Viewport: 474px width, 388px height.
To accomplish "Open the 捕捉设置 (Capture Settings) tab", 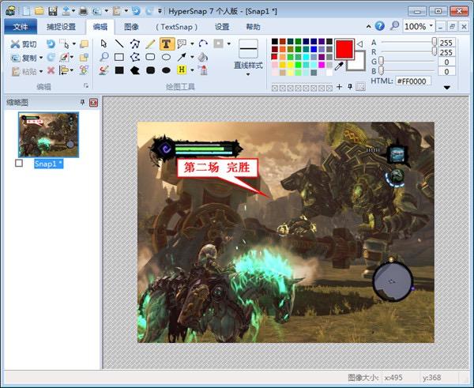I will pyautogui.click(x=61, y=26).
